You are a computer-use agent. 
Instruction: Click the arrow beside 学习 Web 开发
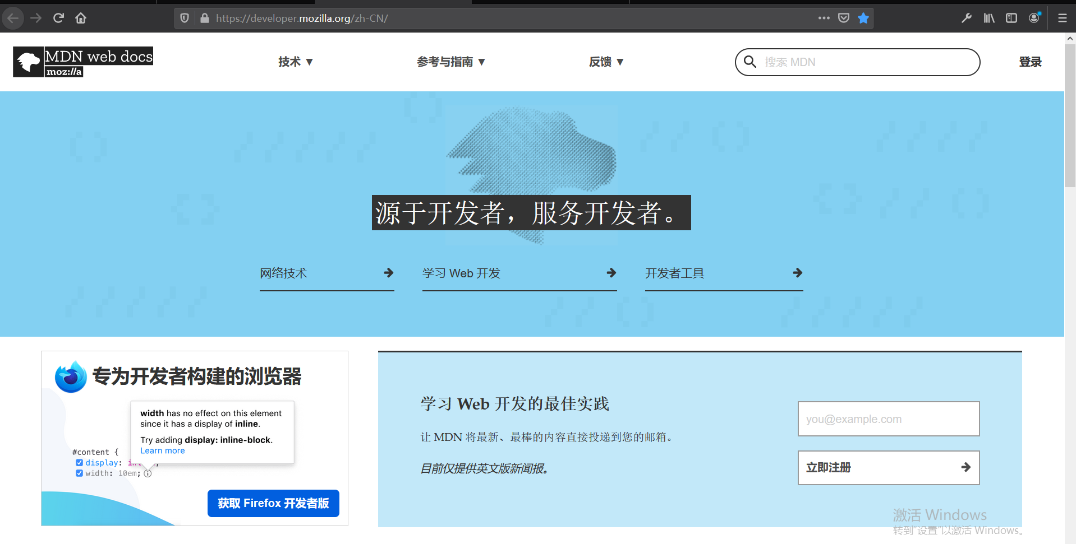[611, 273]
